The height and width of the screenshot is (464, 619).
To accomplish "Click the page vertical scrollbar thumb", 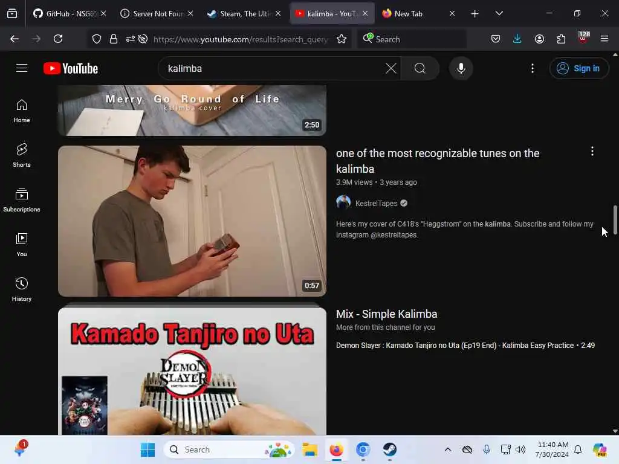I will coord(615,220).
